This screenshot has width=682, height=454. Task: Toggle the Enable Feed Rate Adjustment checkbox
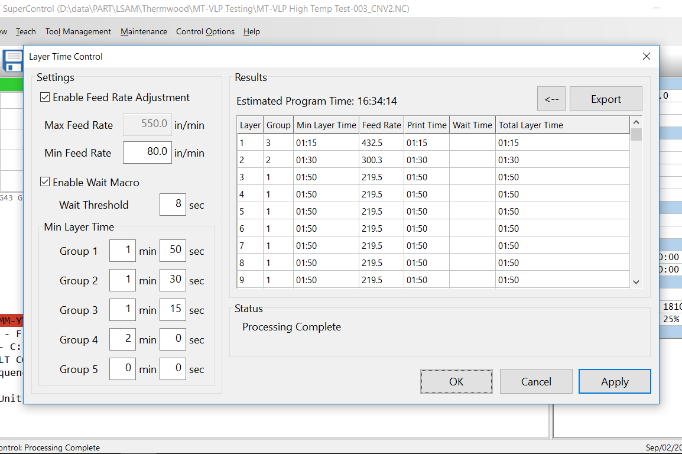coord(45,98)
